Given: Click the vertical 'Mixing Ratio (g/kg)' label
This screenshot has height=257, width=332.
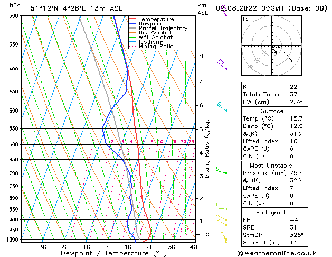Looking at the screenshot, I should [x=207, y=149].
